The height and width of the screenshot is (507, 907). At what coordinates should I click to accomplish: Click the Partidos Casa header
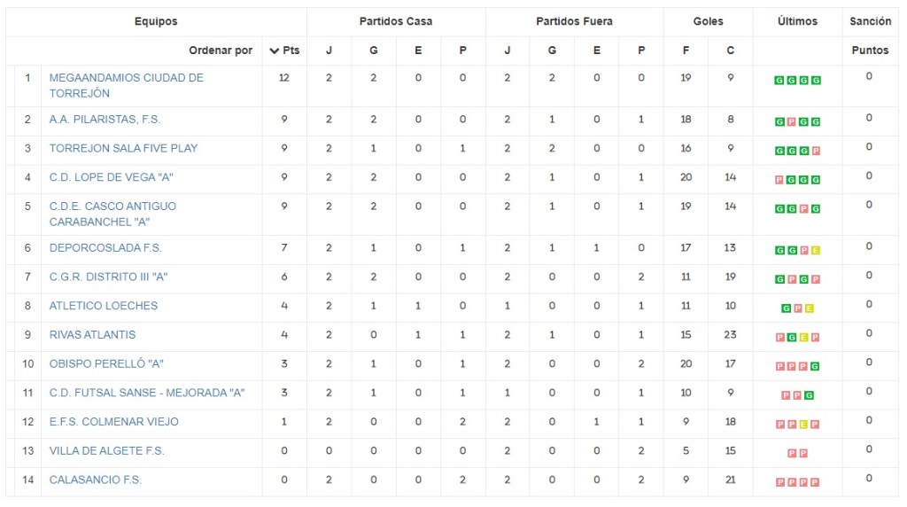396,21
